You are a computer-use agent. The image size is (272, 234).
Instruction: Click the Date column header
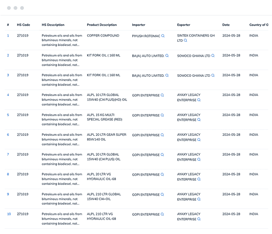point(226,25)
